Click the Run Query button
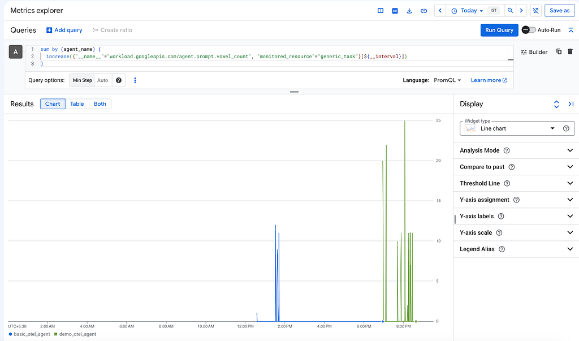 click(499, 30)
